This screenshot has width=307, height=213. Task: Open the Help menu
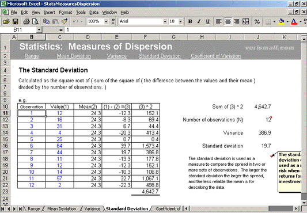tap(125, 13)
